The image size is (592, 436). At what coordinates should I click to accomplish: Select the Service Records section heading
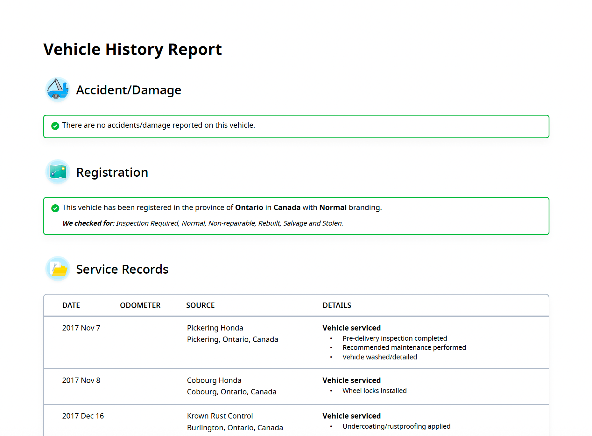[122, 269]
